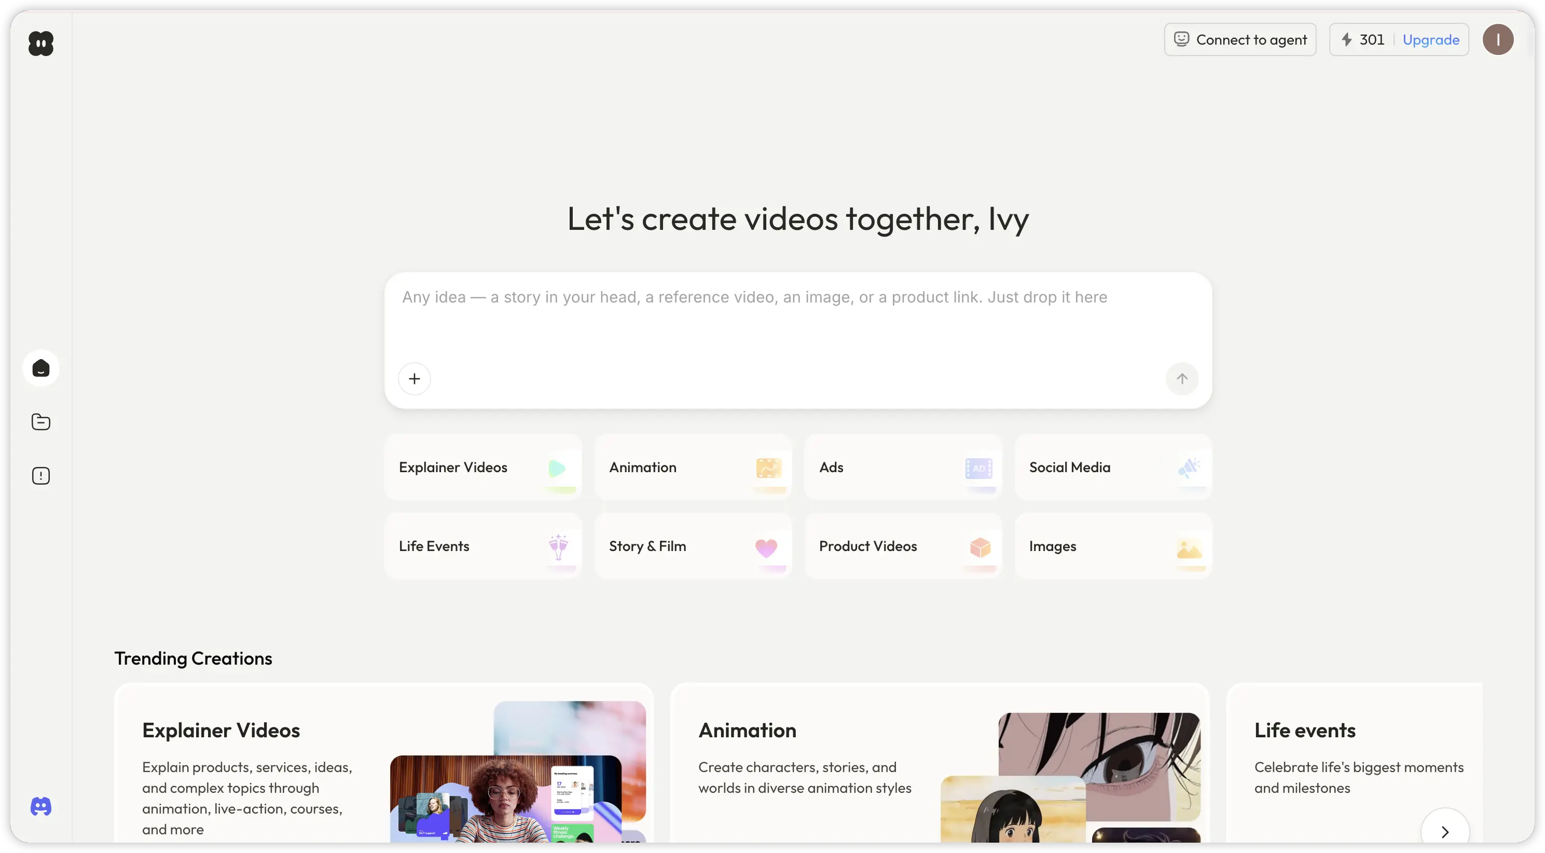Select the Social Media category chip
1545x853 pixels.
coord(1113,467)
